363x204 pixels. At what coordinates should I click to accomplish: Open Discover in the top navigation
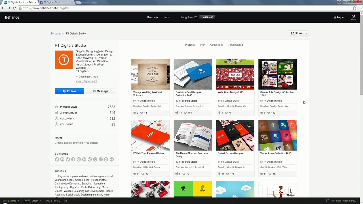[152, 17]
